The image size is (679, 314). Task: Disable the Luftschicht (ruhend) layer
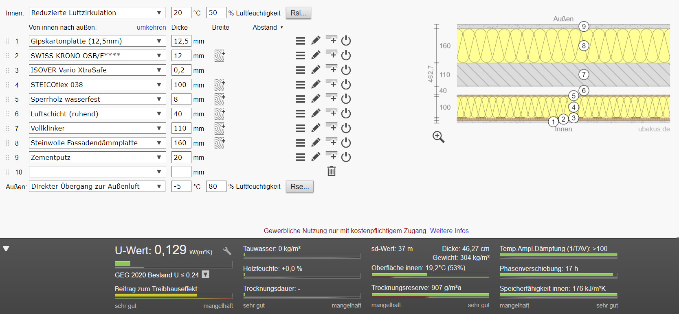[x=346, y=113]
